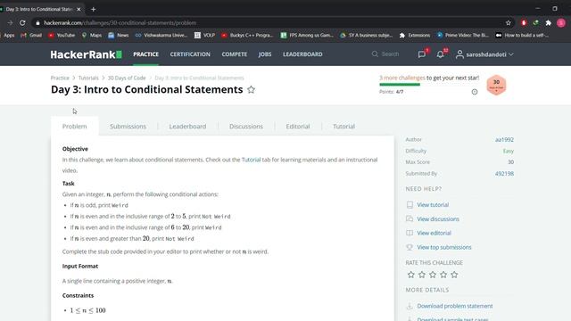Image resolution: width=571 pixels, height=321 pixels.
Task: Open the VOLP bookmark
Action: pyautogui.click(x=204, y=36)
